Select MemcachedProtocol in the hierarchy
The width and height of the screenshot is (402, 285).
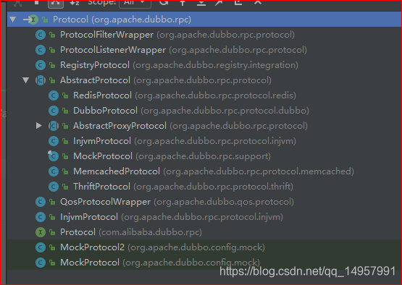204,171
